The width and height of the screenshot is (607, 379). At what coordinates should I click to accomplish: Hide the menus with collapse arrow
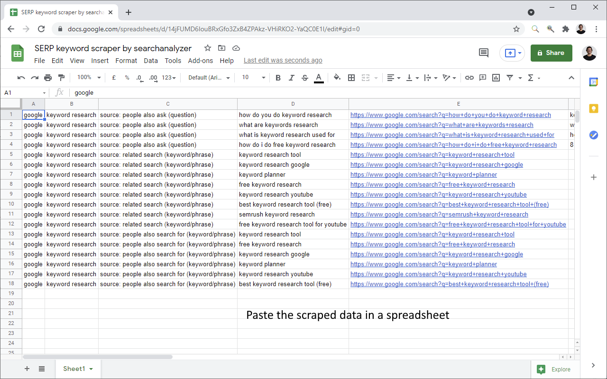pyautogui.click(x=571, y=78)
